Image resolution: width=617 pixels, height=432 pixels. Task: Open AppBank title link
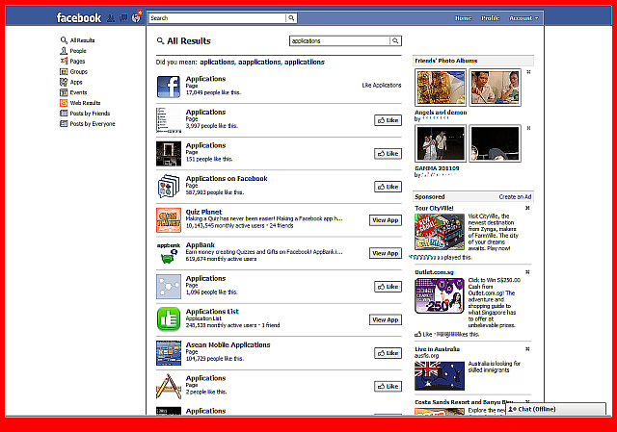click(x=201, y=245)
